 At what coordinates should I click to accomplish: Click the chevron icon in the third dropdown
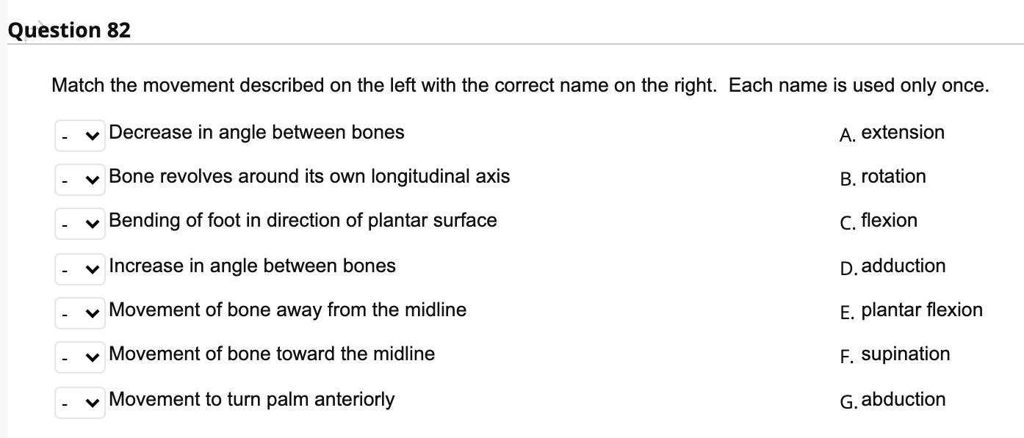point(91,223)
